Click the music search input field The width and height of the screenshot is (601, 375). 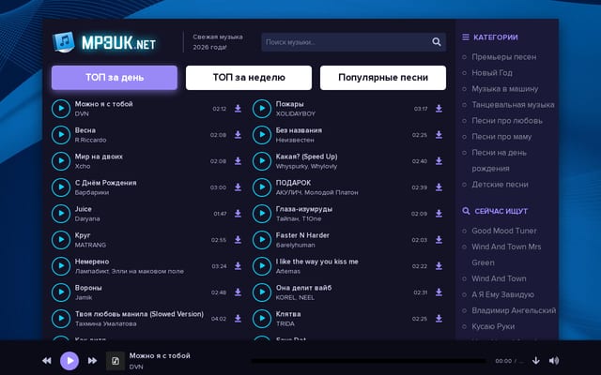pos(345,42)
